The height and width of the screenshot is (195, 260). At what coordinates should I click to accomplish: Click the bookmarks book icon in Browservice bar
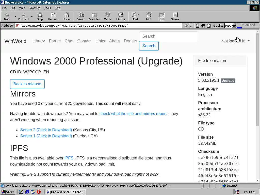(x=198, y=26)
